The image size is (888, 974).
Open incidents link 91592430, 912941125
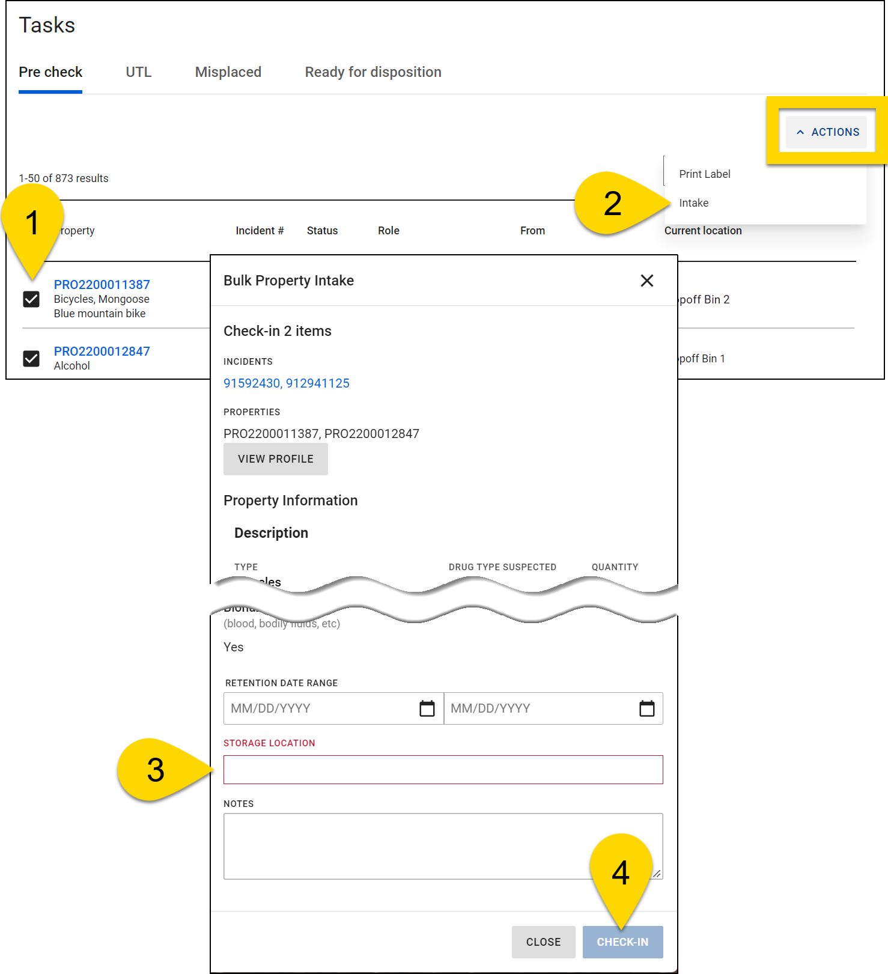pyautogui.click(x=287, y=383)
